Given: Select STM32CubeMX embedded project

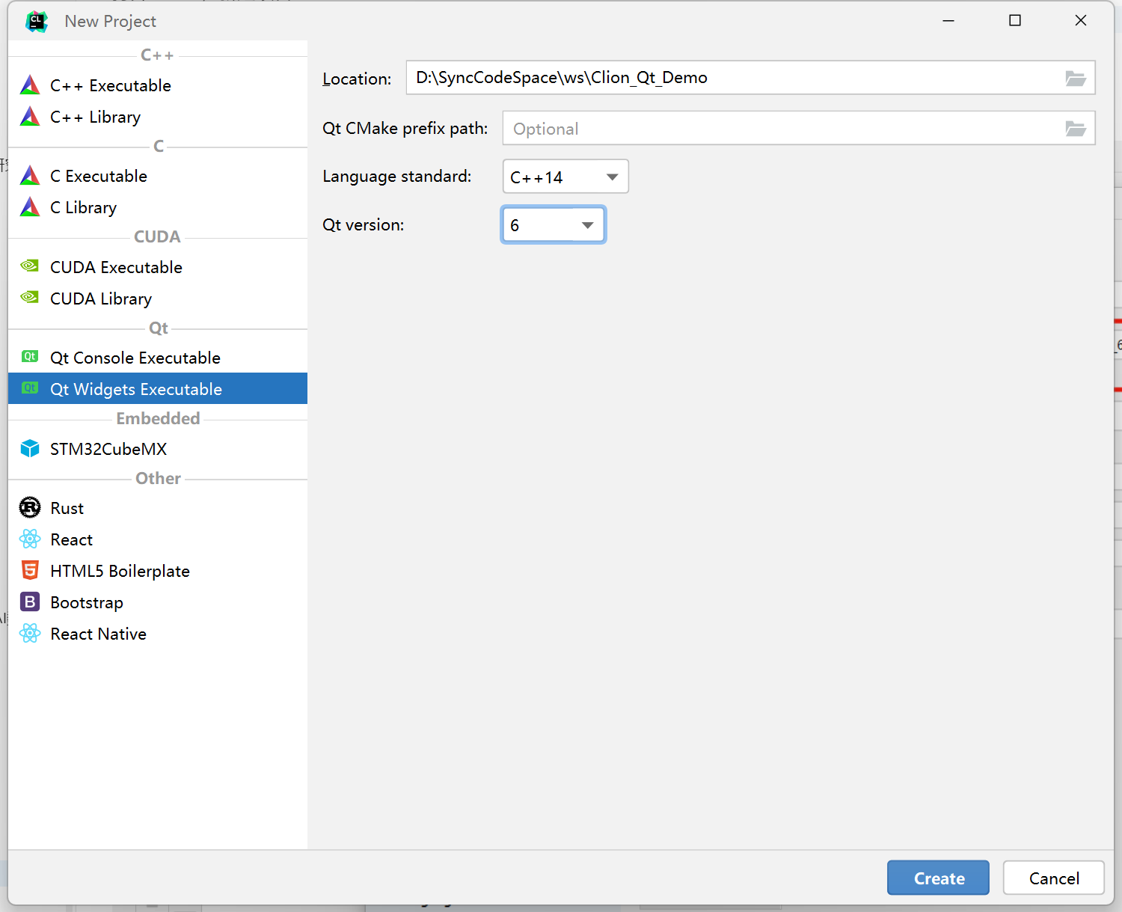Looking at the screenshot, I should pyautogui.click(x=158, y=449).
